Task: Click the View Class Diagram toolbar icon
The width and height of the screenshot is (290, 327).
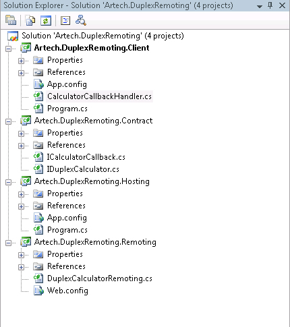Action: (x=81, y=20)
